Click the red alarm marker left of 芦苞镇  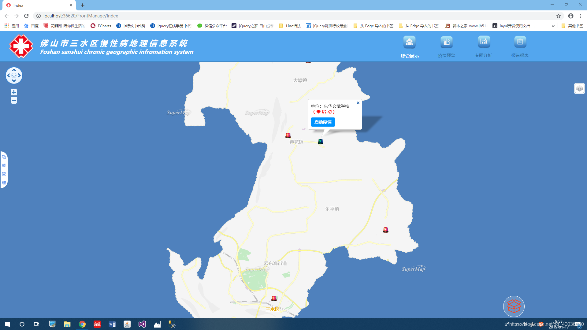click(288, 135)
